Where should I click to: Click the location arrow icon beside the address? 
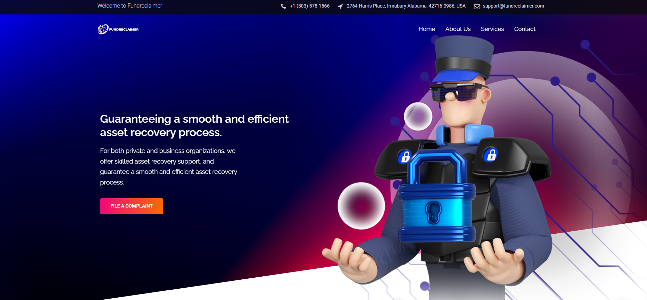click(340, 6)
